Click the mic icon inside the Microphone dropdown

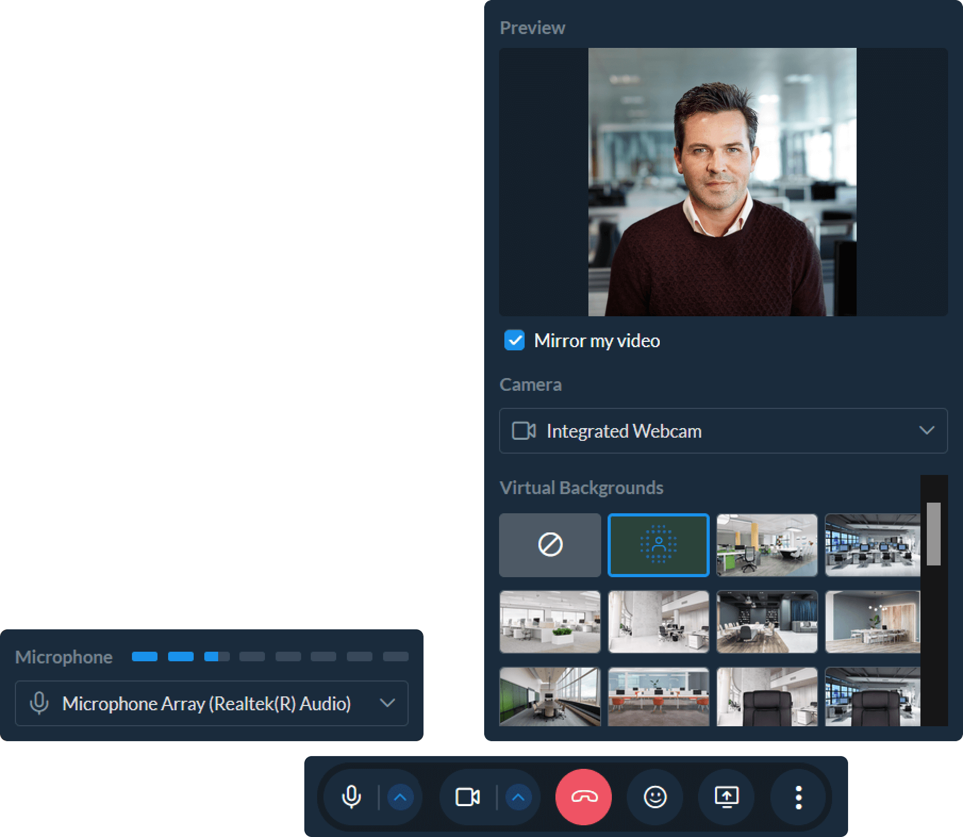pyautogui.click(x=39, y=703)
